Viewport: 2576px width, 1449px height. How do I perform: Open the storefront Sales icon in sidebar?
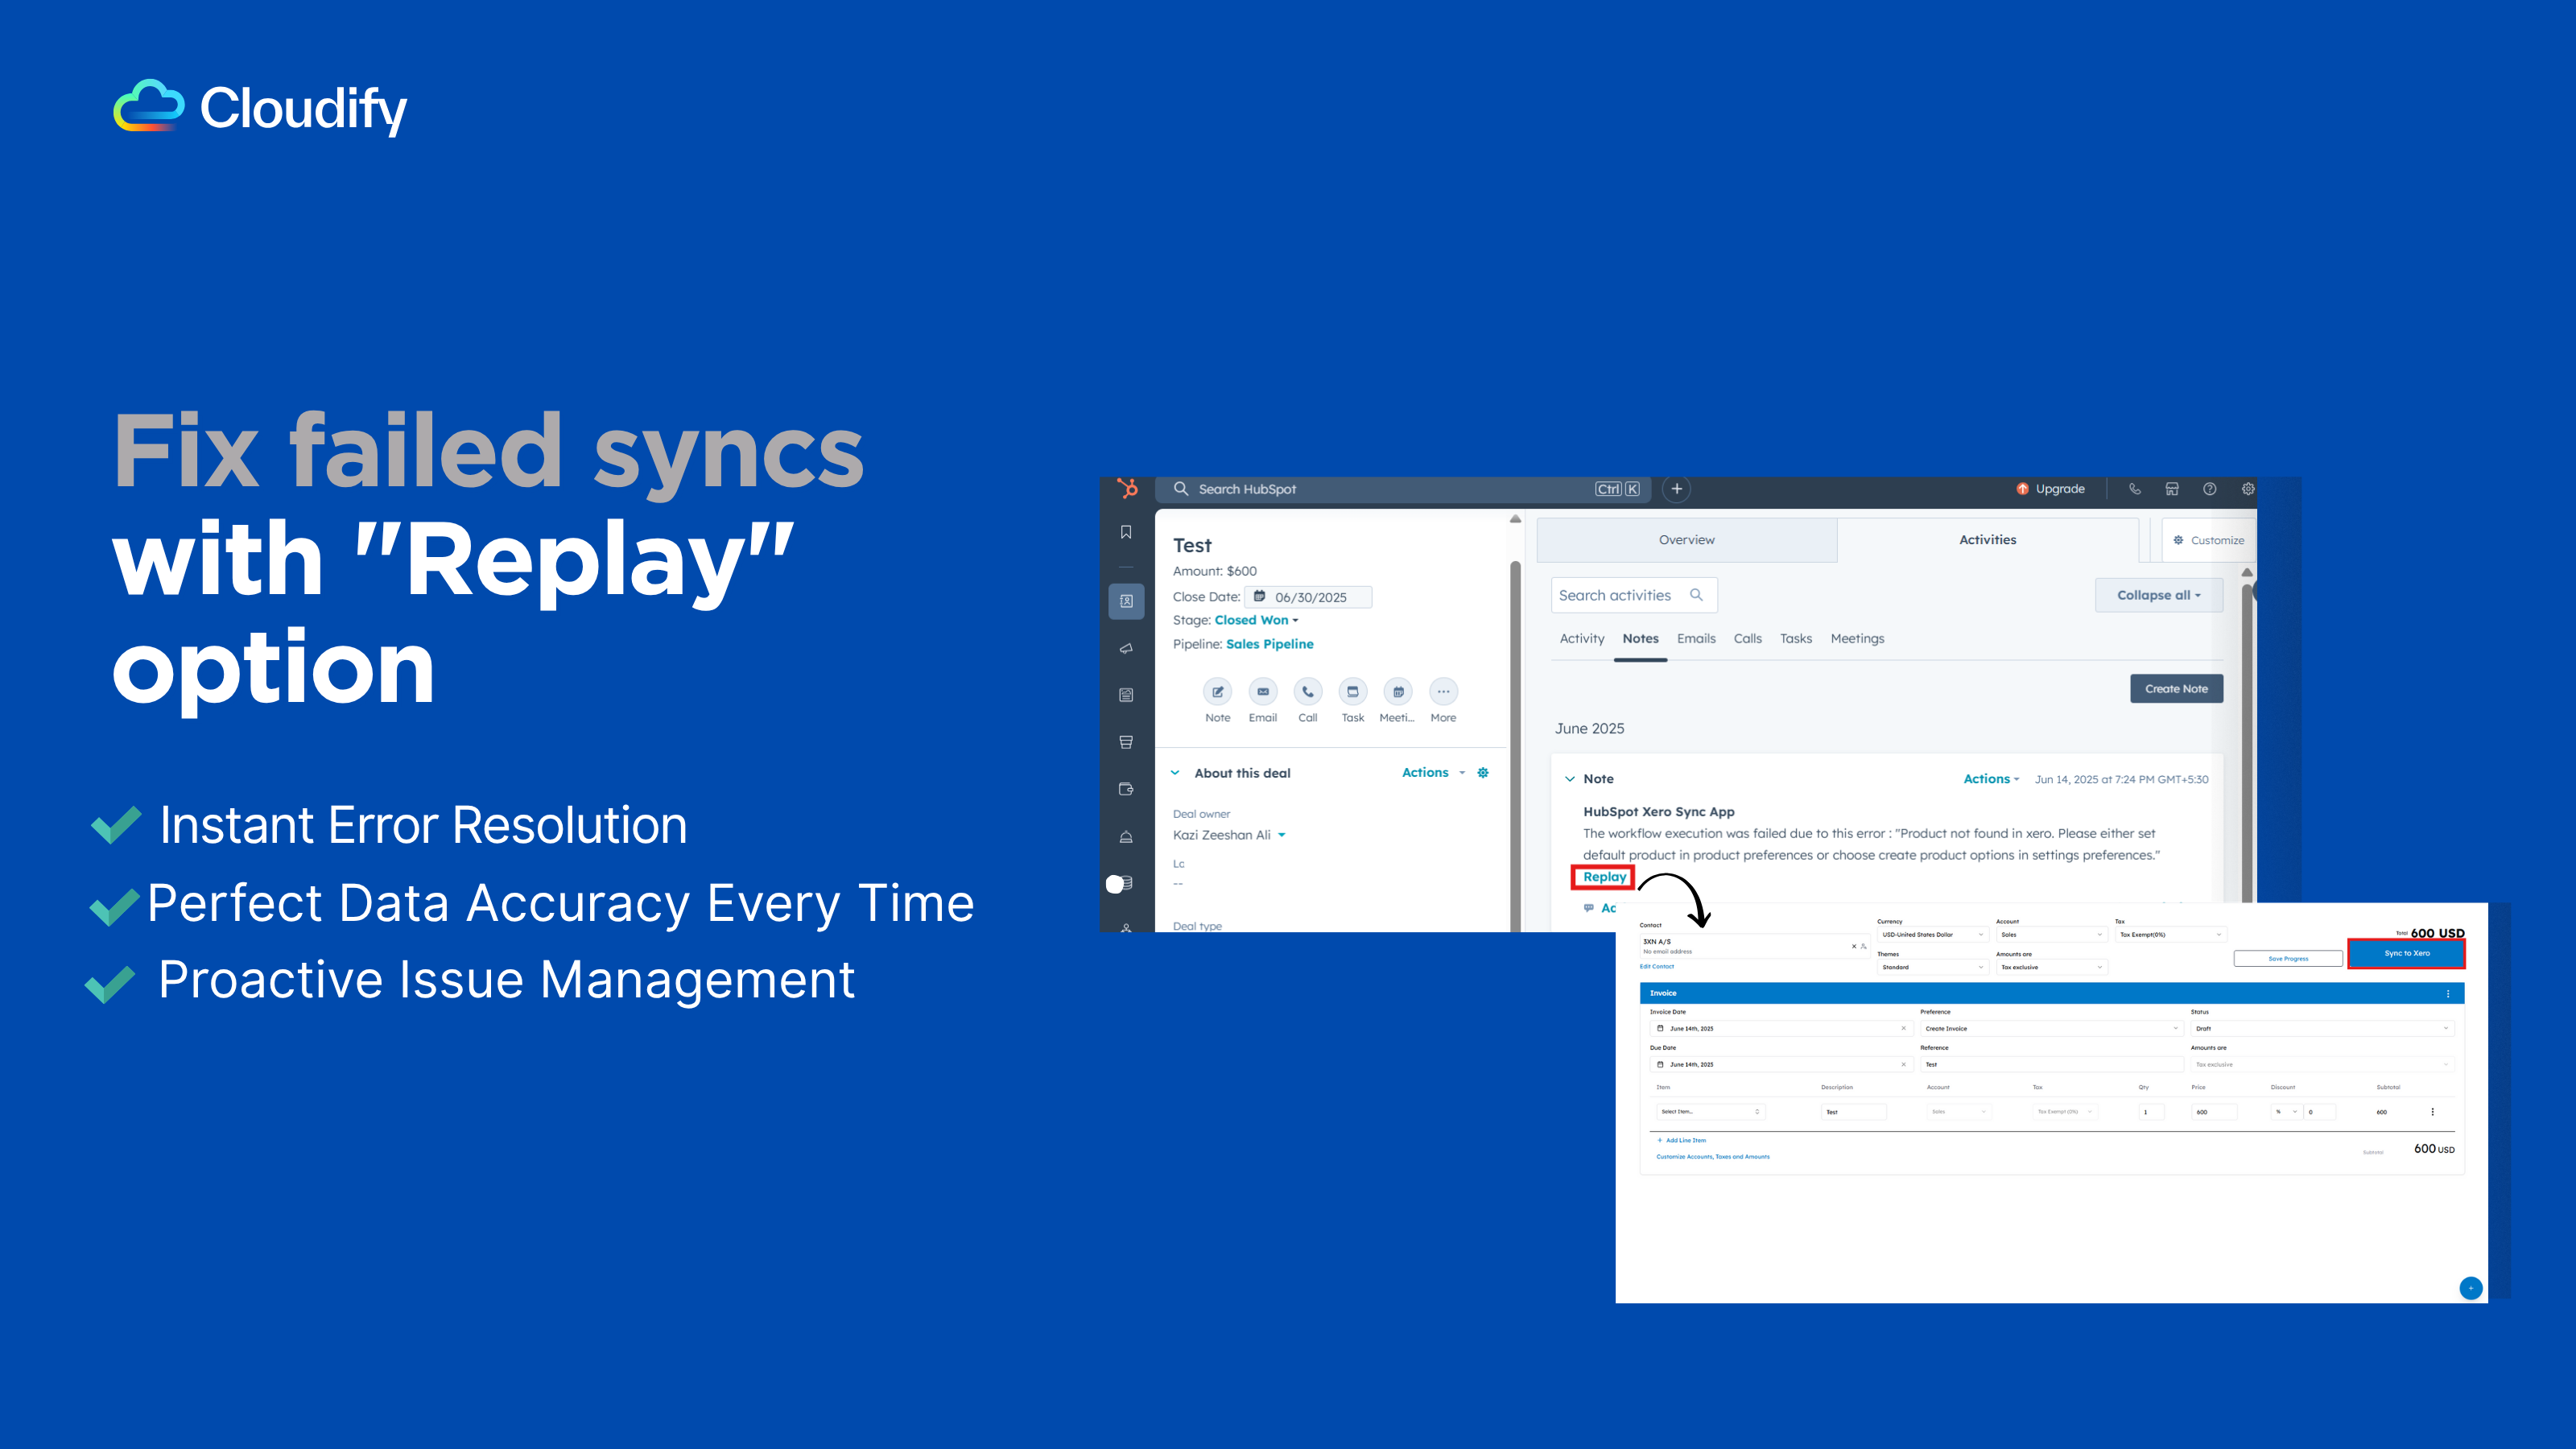(x=1126, y=742)
